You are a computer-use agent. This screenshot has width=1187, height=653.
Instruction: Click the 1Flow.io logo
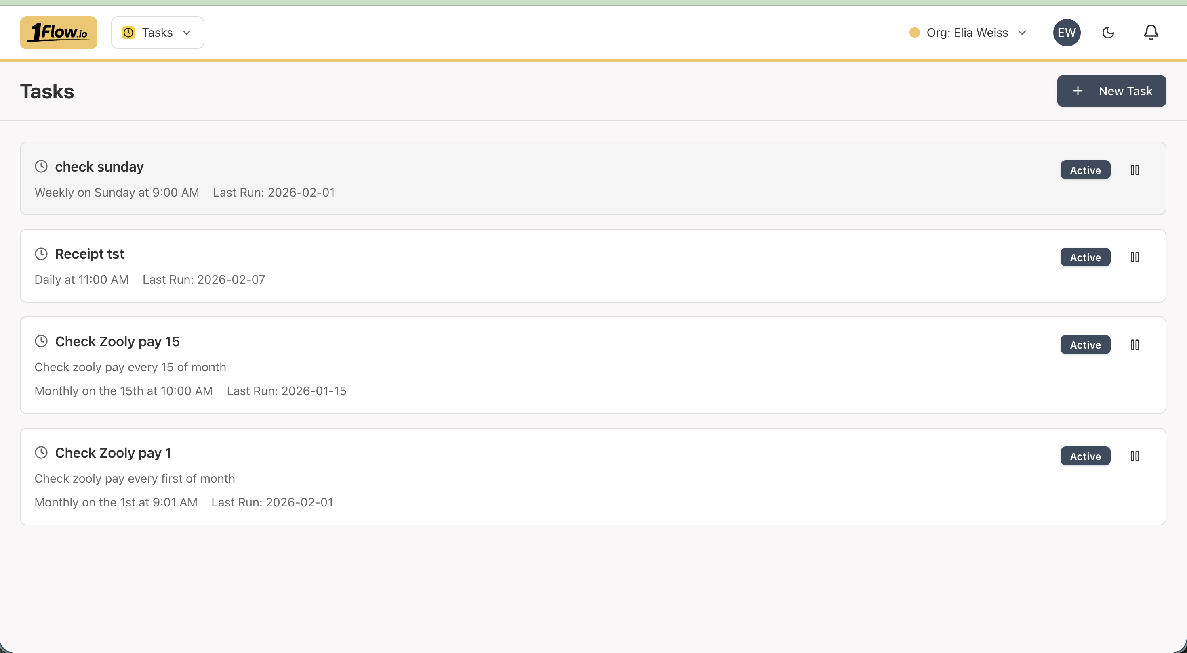tap(59, 33)
